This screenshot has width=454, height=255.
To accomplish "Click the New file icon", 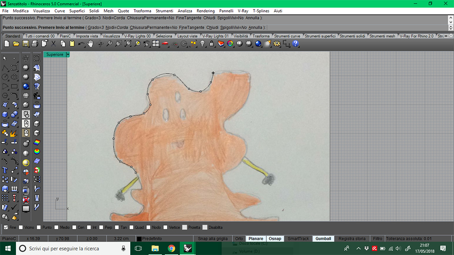I will (x=7, y=44).
